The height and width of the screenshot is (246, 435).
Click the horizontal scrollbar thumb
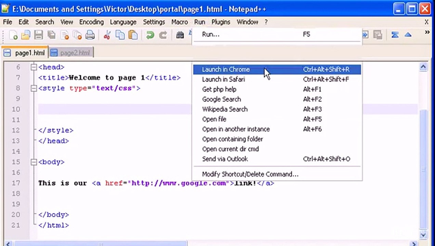click(100, 244)
